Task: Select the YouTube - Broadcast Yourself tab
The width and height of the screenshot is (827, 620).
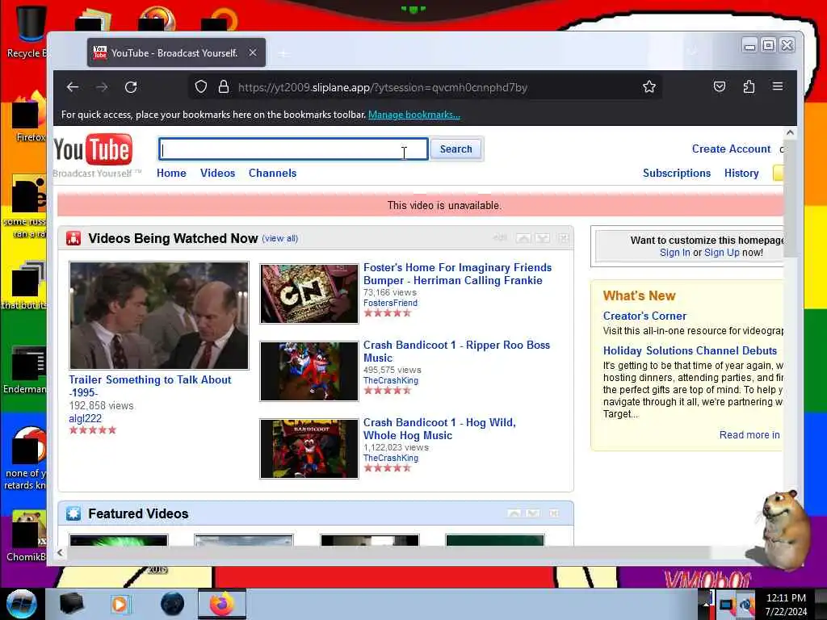Action: (x=176, y=52)
